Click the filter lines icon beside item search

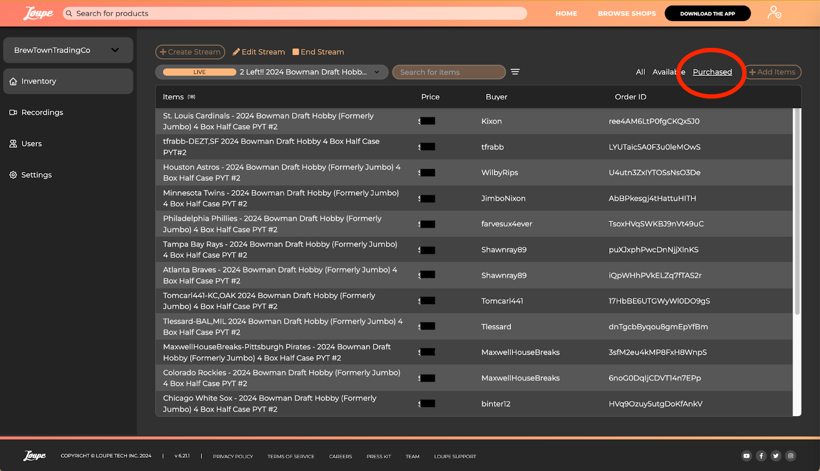pos(515,72)
